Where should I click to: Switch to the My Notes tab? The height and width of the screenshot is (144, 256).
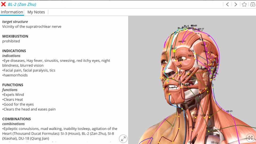pos(36,12)
